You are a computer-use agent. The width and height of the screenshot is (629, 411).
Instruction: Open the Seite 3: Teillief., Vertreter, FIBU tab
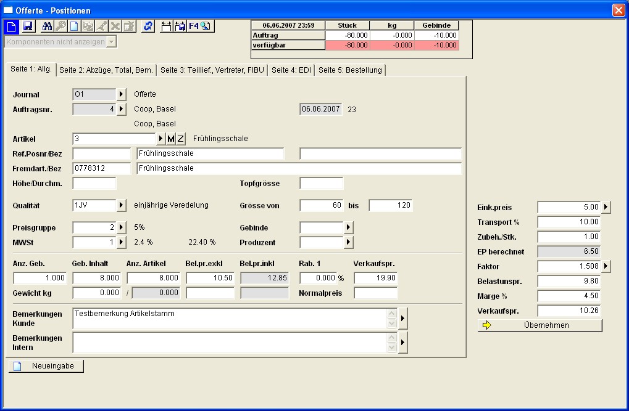pos(212,70)
